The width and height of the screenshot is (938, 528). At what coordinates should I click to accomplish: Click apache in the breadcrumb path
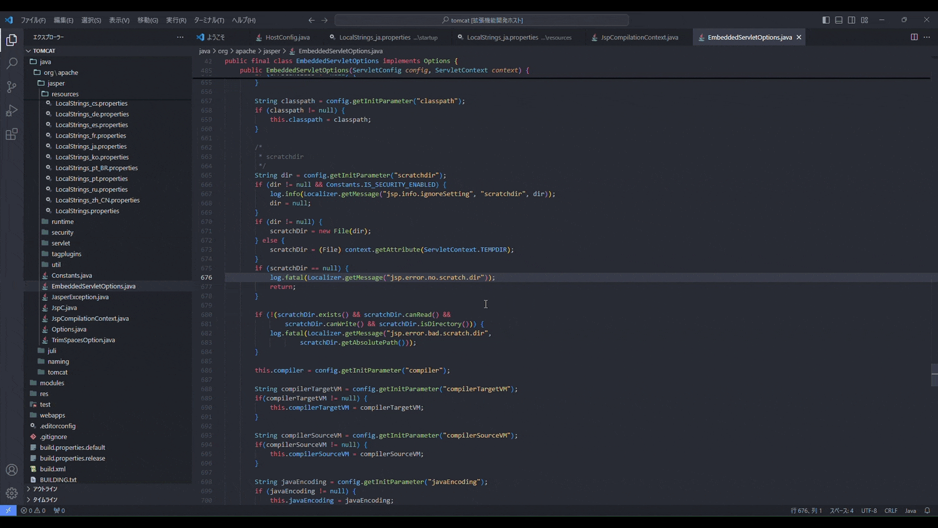click(246, 51)
